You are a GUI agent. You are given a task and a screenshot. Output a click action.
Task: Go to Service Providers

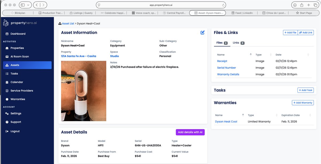pos(22,91)
